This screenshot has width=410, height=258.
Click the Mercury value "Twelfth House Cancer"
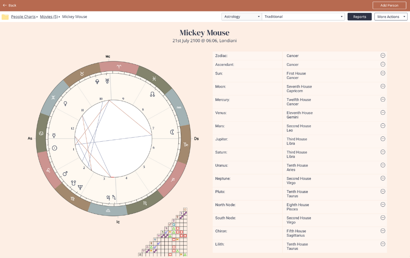pyautogui.click(x=298, y=102)
